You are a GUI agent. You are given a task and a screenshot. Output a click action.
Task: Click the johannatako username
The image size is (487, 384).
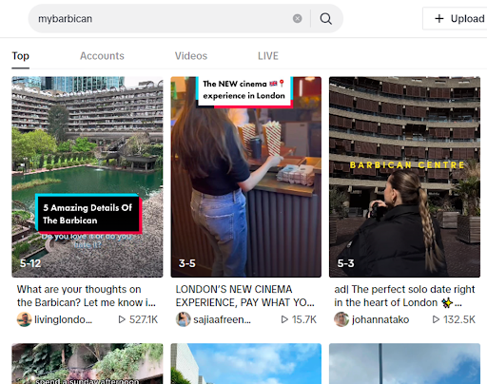380,319
